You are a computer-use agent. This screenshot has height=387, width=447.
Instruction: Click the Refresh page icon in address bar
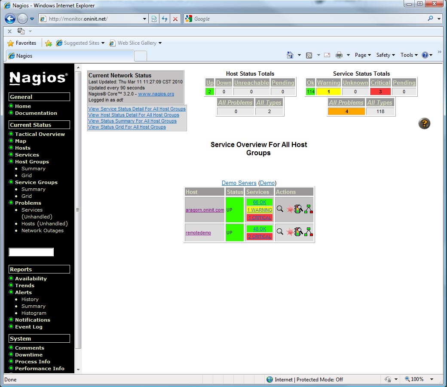point(165,19)
